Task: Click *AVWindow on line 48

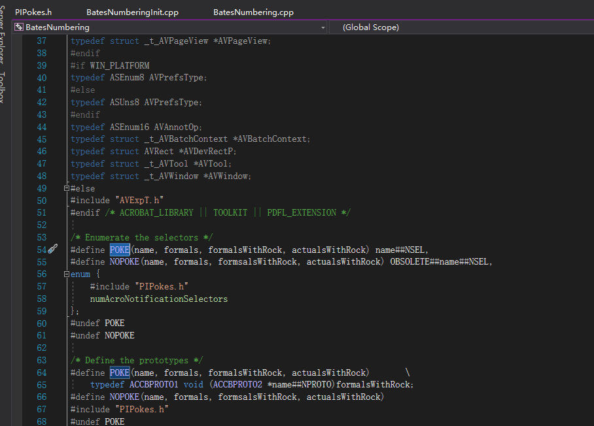Action: pos(226,176)
